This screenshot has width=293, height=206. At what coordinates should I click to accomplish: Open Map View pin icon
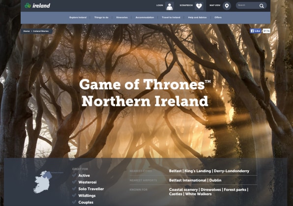coord(227,6)
